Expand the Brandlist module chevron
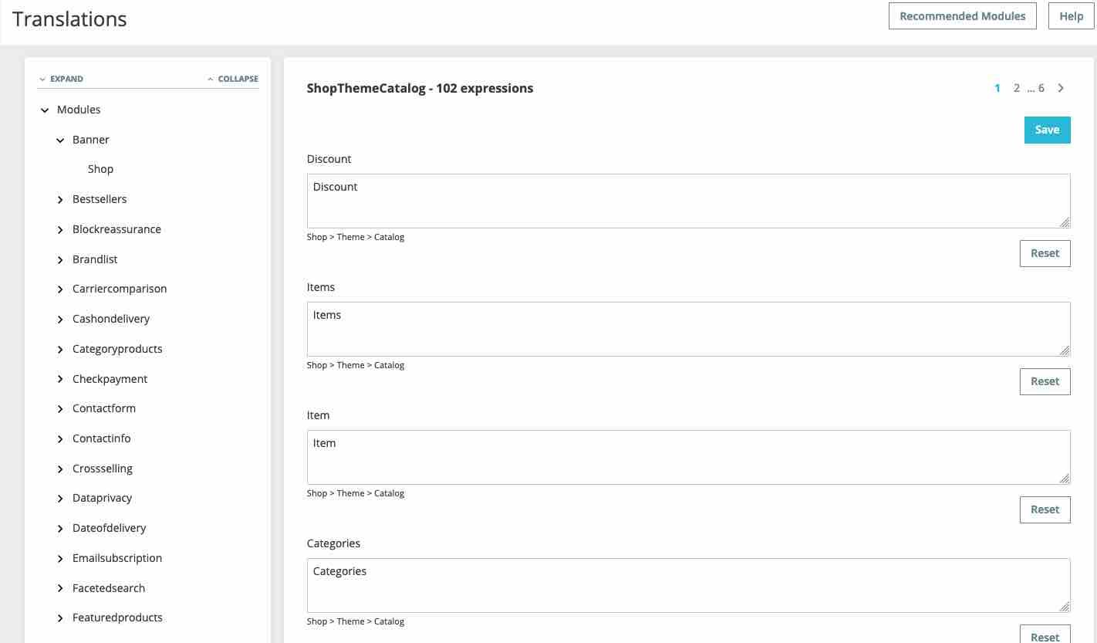This screenshot has height=643, width=1097. tap(60, 260)
